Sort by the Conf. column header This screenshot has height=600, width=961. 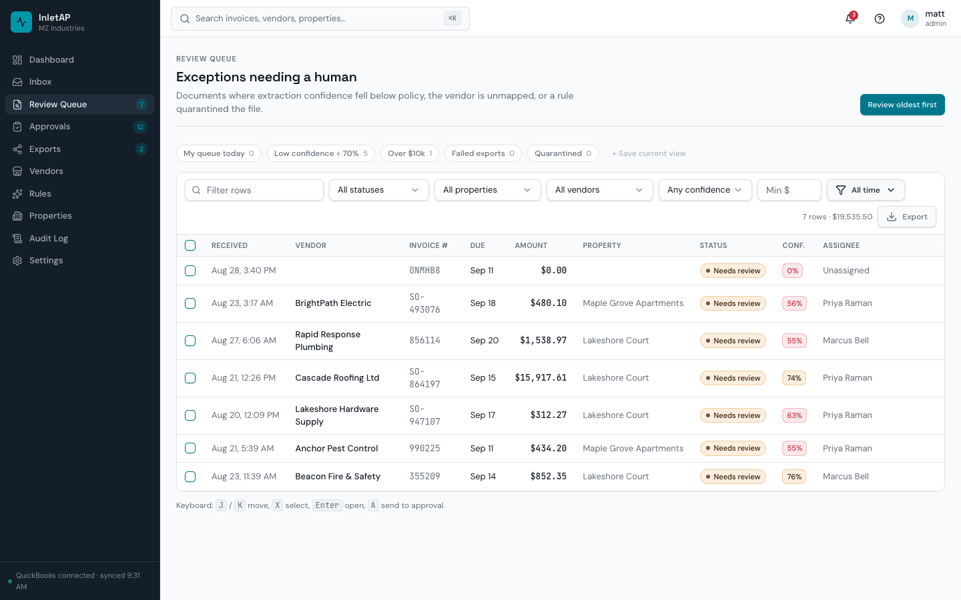pos(793,245)
